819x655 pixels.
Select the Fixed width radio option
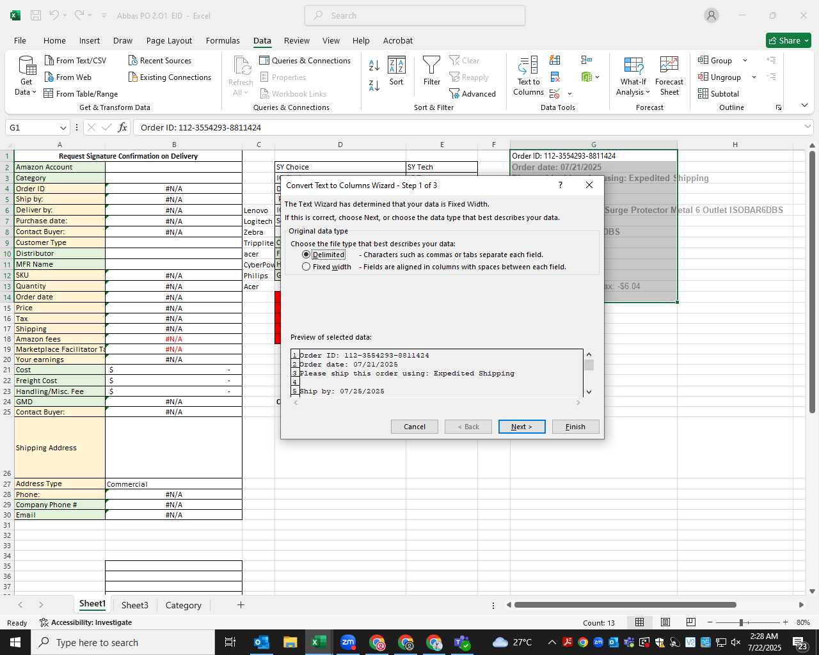(306, 267)
